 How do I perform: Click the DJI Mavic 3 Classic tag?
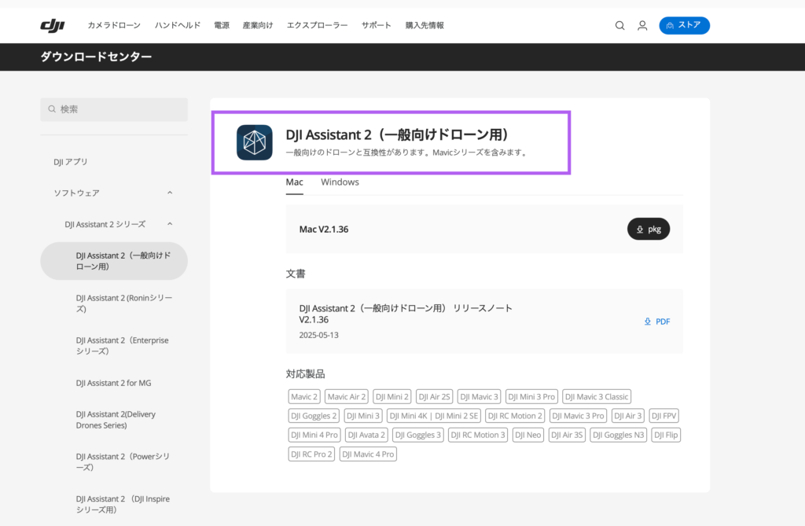click(597, 396)
